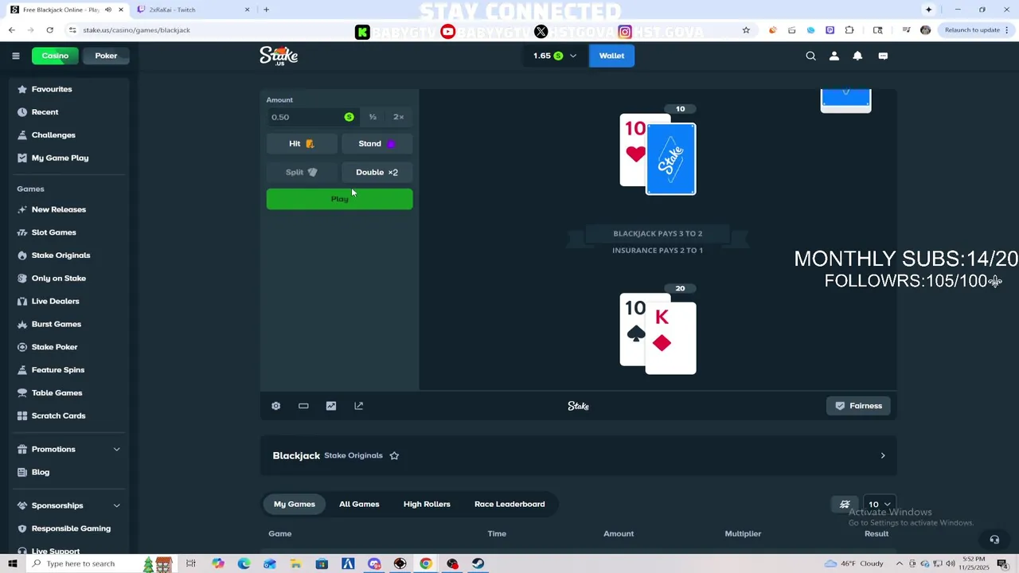
Task: Open Responsible Gaming in the sidebar
Action: pos(71,528)
